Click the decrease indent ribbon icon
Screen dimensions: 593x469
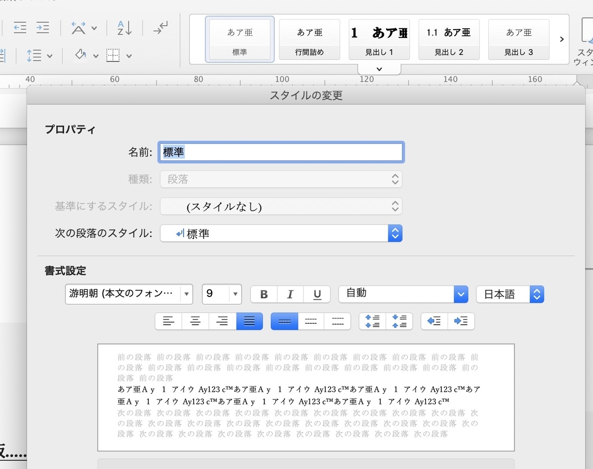[x=20, y=28]
